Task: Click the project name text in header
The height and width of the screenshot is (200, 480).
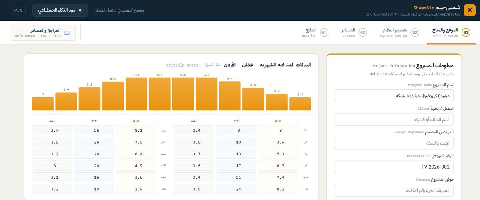Action: pyautogui.click(x=119, y=10)
